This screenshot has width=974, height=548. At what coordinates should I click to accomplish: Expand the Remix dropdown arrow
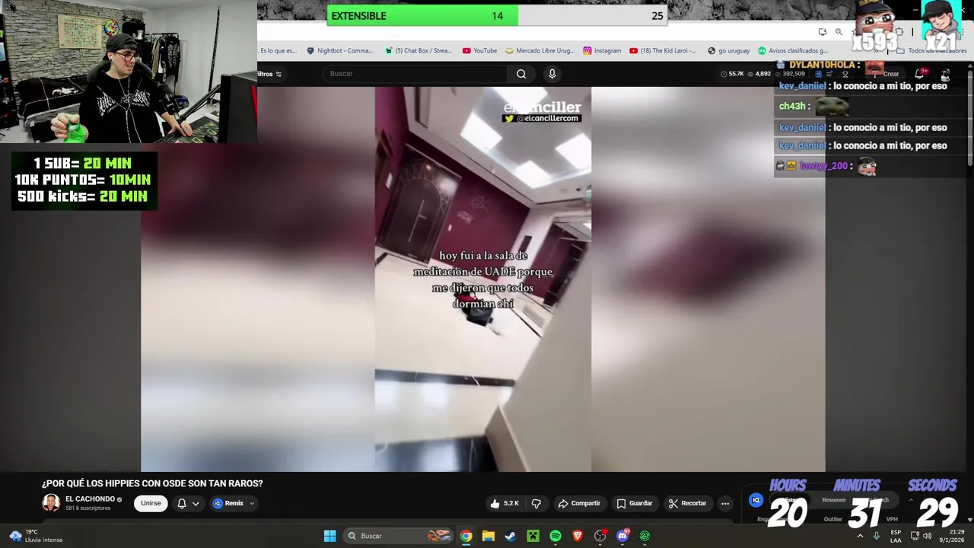[x=252, y=503]
